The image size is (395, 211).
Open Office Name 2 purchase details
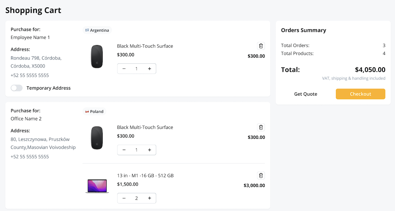(x=26, y=118)
